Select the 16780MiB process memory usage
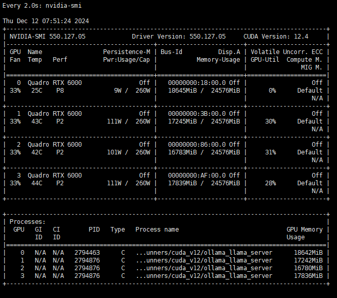Screen dimensions: 337x298 coord(308,268)
